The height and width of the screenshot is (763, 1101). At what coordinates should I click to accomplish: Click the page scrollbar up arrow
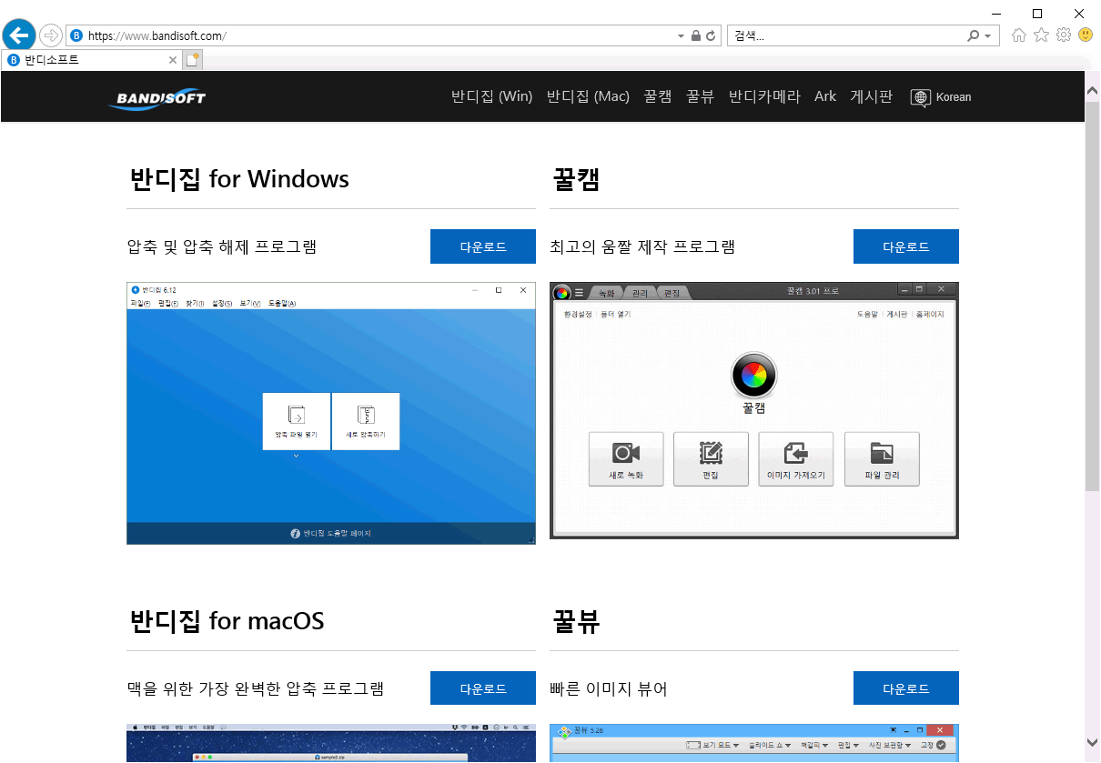point(1093,91)
